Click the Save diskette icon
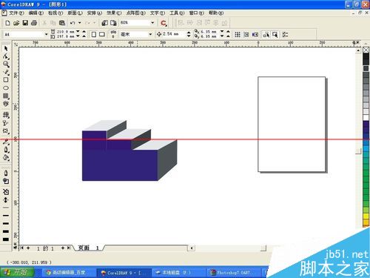The height and width of the screenshot is (278, 370). point(25,23)
